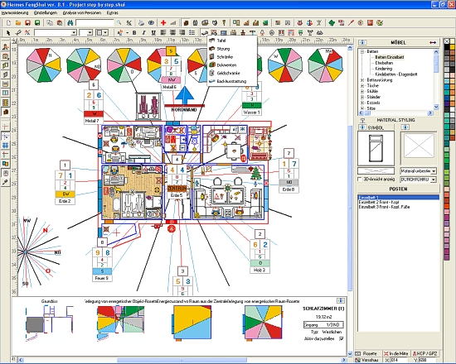Open the Einstellungen menu
The height and width of the screenshot is (364, 456).
tap(46, 12)
